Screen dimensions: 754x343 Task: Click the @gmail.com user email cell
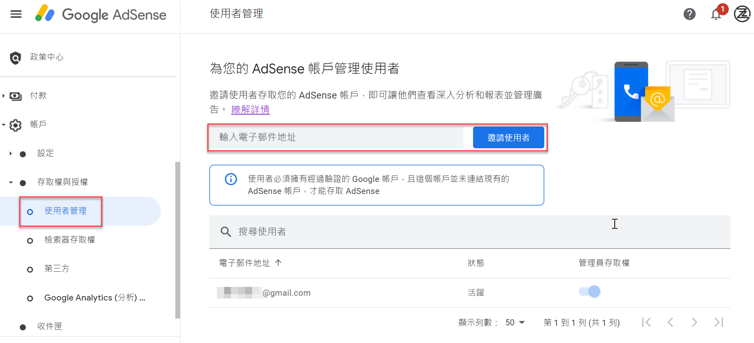264,293
